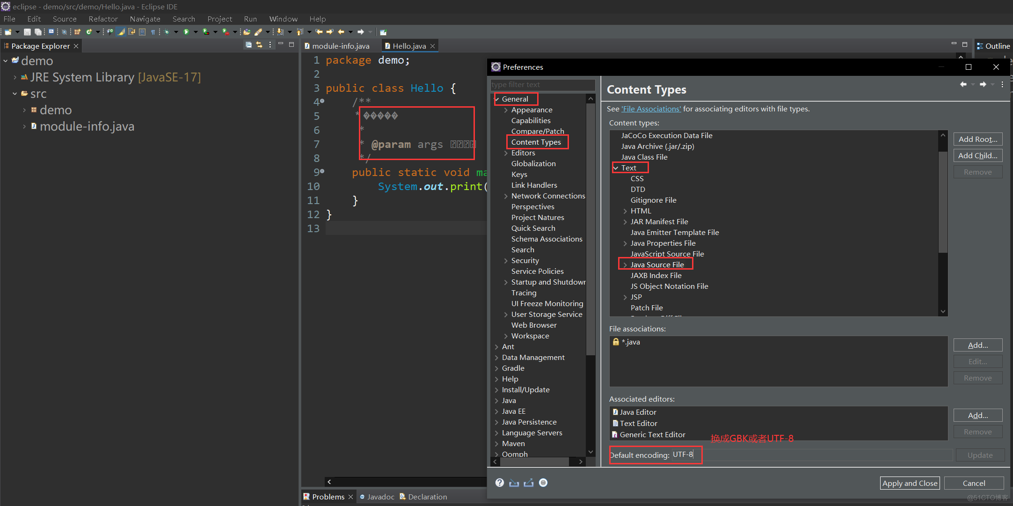Open a terminal from the toolbar icon
This screenshot has height=506, width=1013.
click(51, 32)
